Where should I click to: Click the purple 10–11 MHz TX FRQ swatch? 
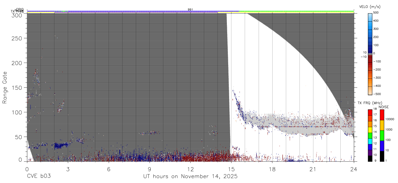(x=370, y=153)
